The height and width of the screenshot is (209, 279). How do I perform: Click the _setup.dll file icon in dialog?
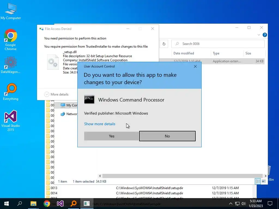tap(53, 62)
